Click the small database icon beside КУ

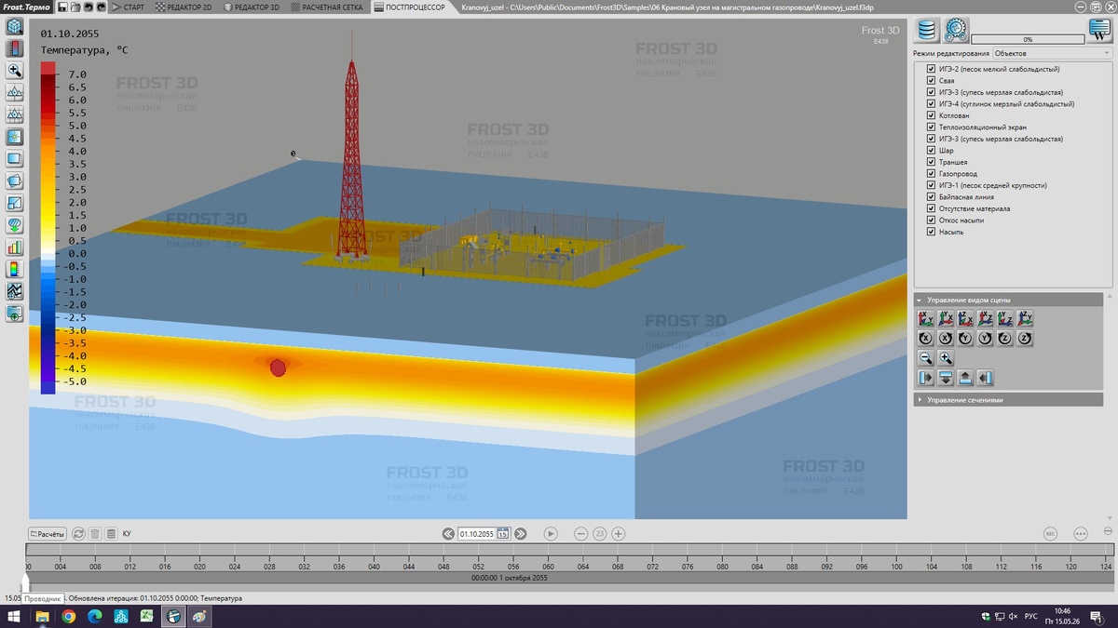111,534
